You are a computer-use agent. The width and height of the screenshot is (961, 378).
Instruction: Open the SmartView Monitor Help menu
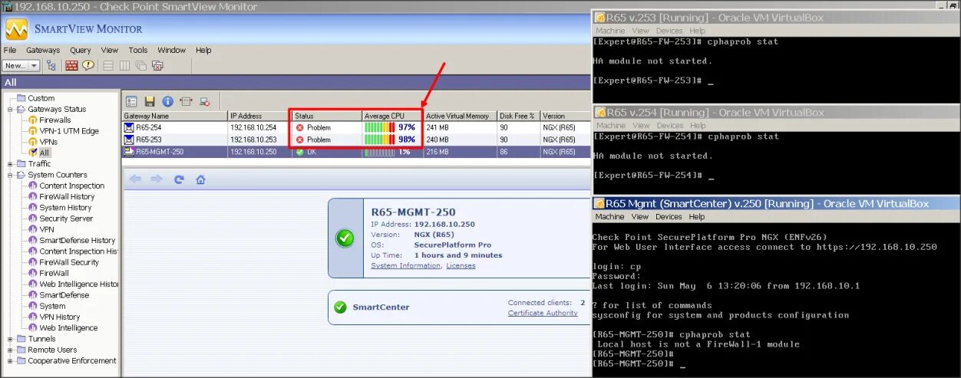[x=203, y=51]
